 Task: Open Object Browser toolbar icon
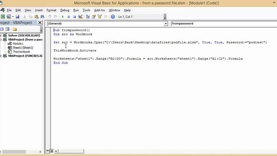pos(100,16)
